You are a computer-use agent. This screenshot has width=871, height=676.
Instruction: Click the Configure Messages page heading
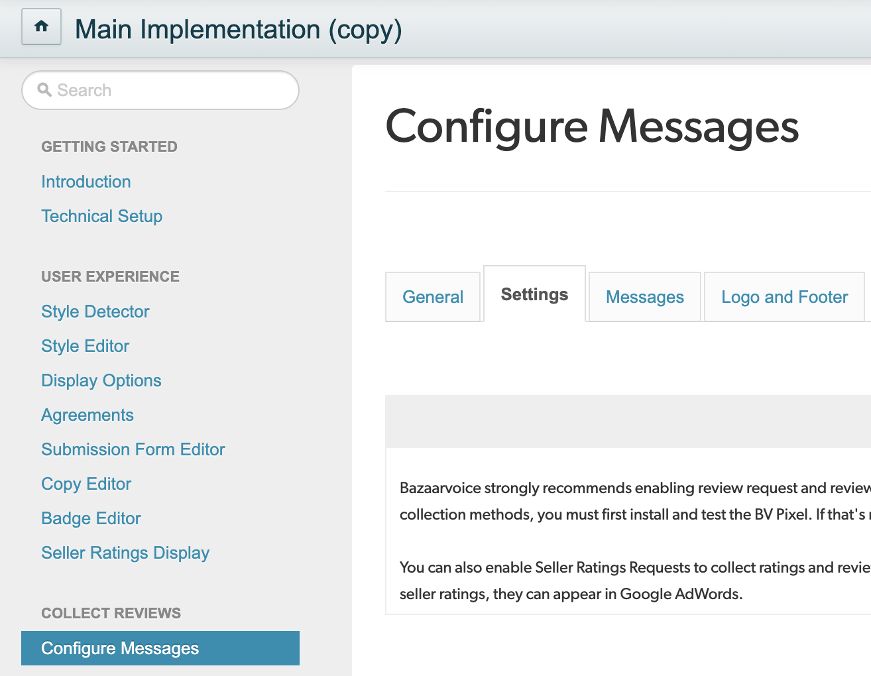pyautogui.click(x=592, y=127)
